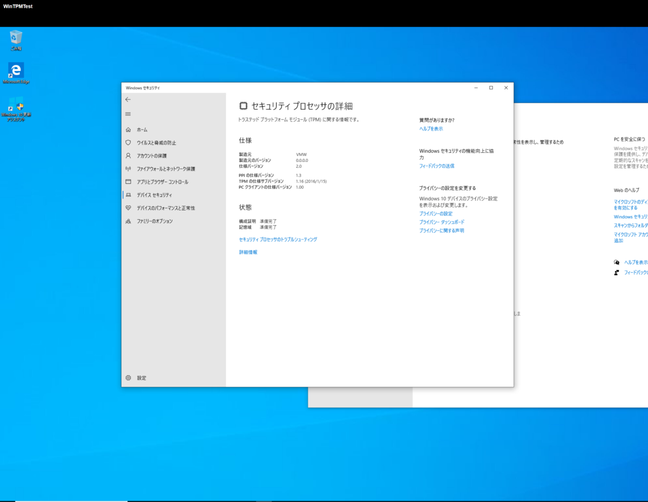This screenshot has width=648, height=502.
Task: Click the laptop icon beside デバイス セキュリティ
Action: pos(128,195)
